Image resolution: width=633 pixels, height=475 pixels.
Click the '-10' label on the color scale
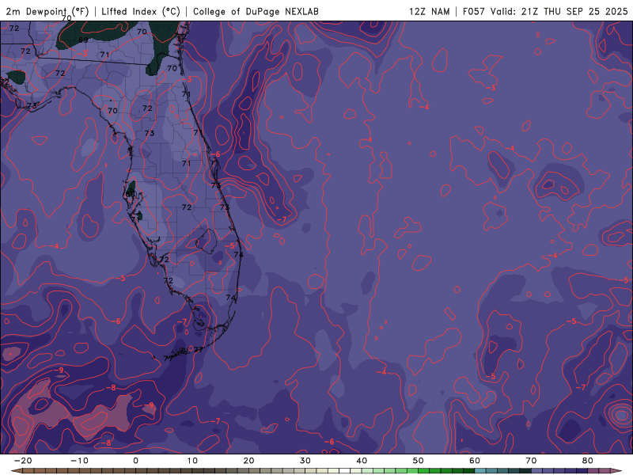tap(79, 461)
